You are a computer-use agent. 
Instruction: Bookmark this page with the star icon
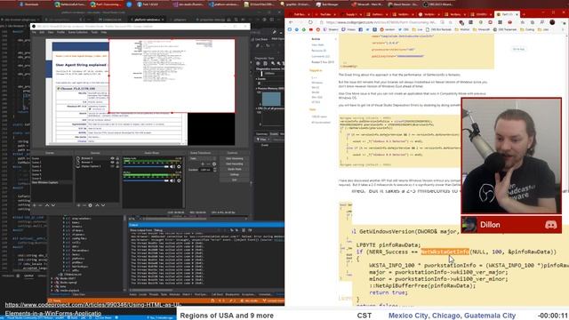[x=450, y=22]
